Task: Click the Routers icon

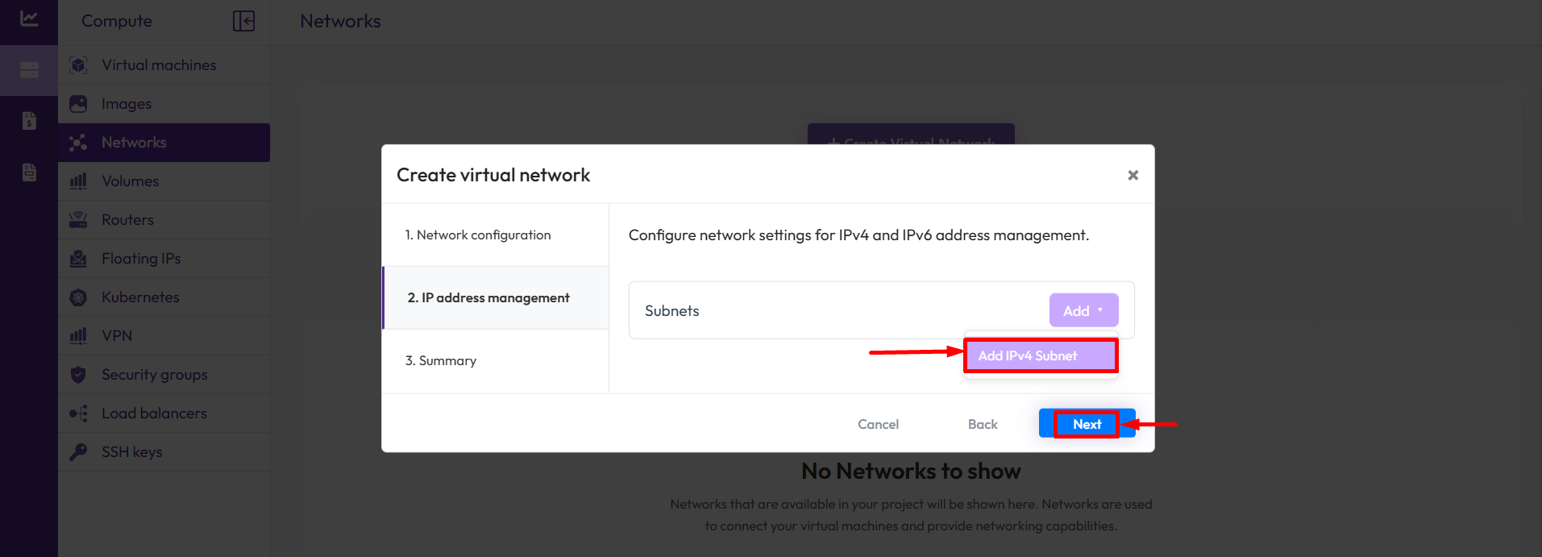Action: (x=78, y=220)
